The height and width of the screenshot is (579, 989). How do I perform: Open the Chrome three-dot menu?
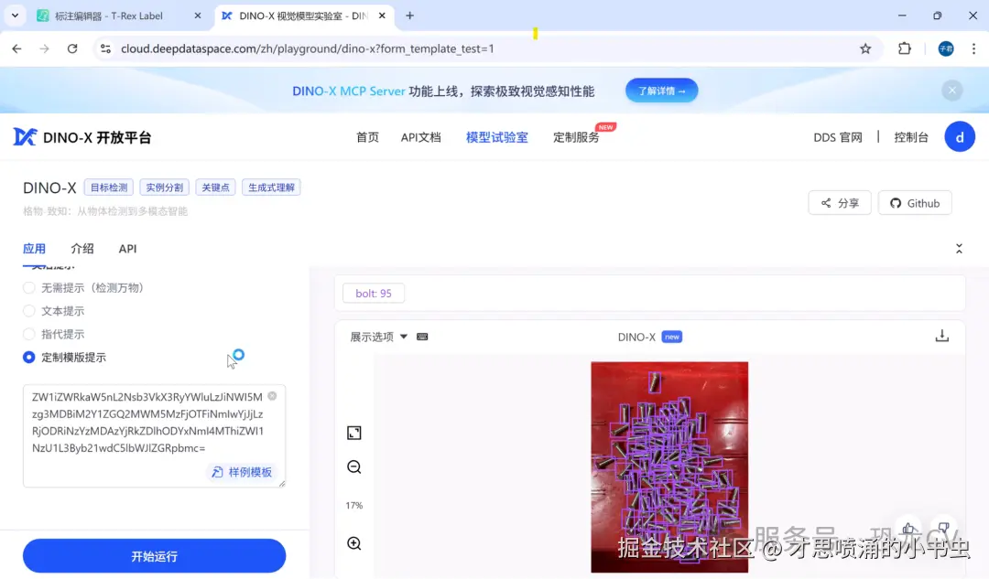click(973, 48)
